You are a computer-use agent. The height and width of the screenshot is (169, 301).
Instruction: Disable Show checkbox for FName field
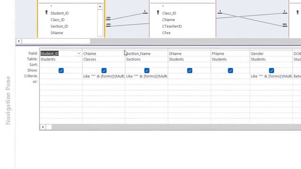tap(230, 70)
